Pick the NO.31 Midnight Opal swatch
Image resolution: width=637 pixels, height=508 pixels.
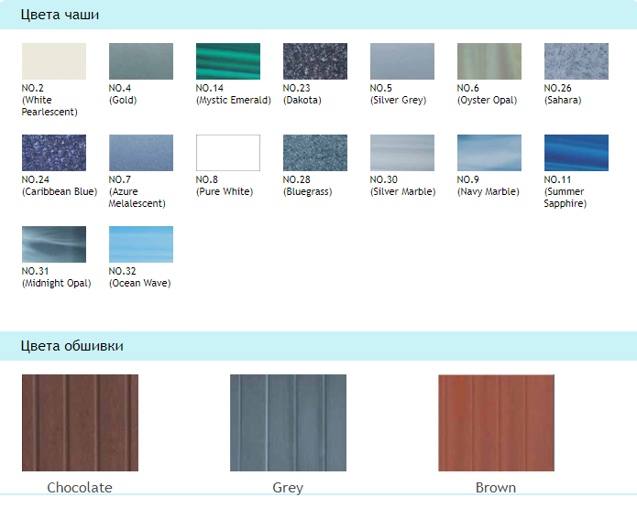point(54,244)
